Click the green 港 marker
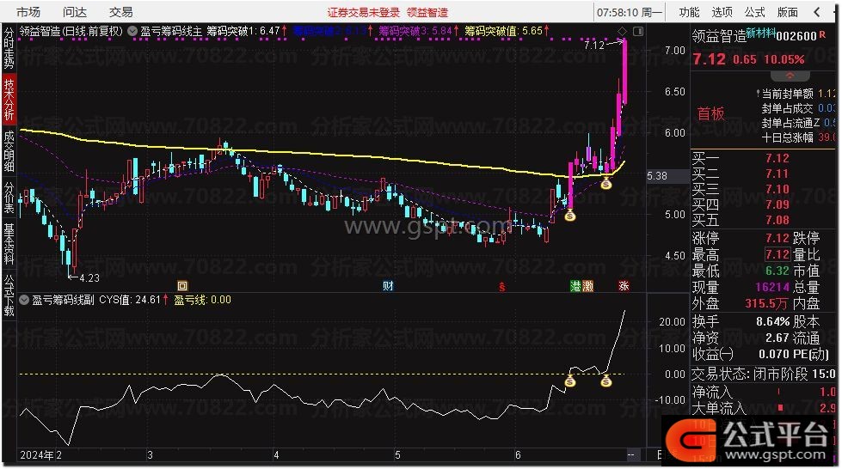This screenshot has width=842, height=469. (x=575, y=286)
